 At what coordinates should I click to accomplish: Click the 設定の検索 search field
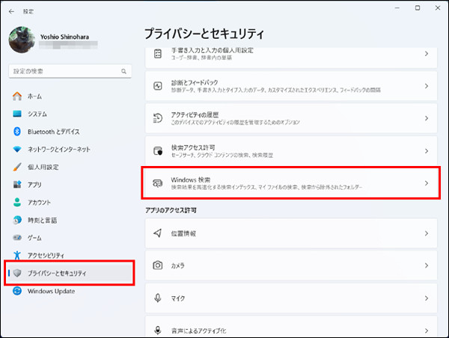pyautogui.click(x=64, y=71)
